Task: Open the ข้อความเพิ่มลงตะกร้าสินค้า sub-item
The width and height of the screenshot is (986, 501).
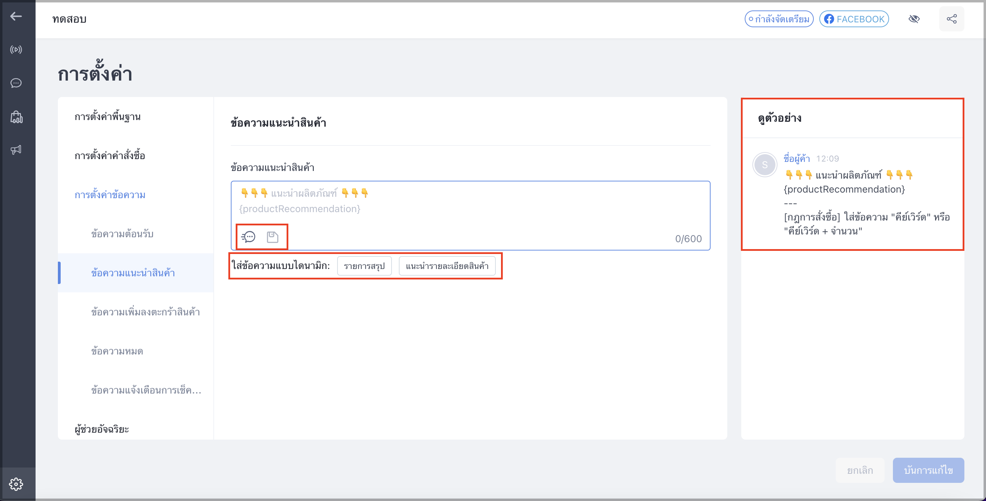Action: tap(145, 312)
